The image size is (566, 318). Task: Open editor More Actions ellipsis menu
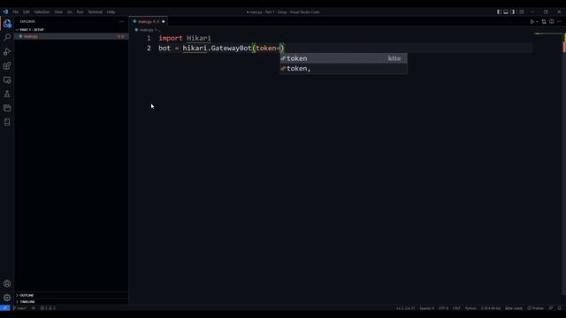click(559, 21)
